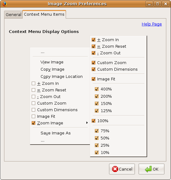Enable Image Fit in the main menu
The image size is (171, 180).
pos(33,117)
